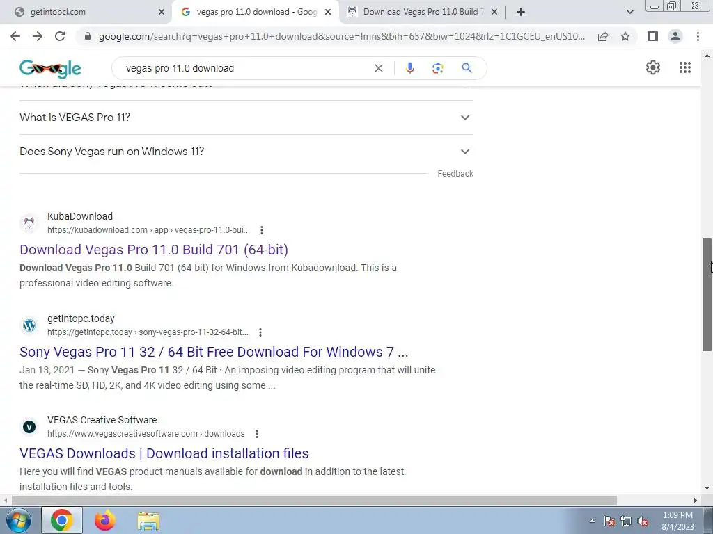Click the KubaDownload site favicon
This screenshot has width=713, height=534.
(x=29, y=223)
